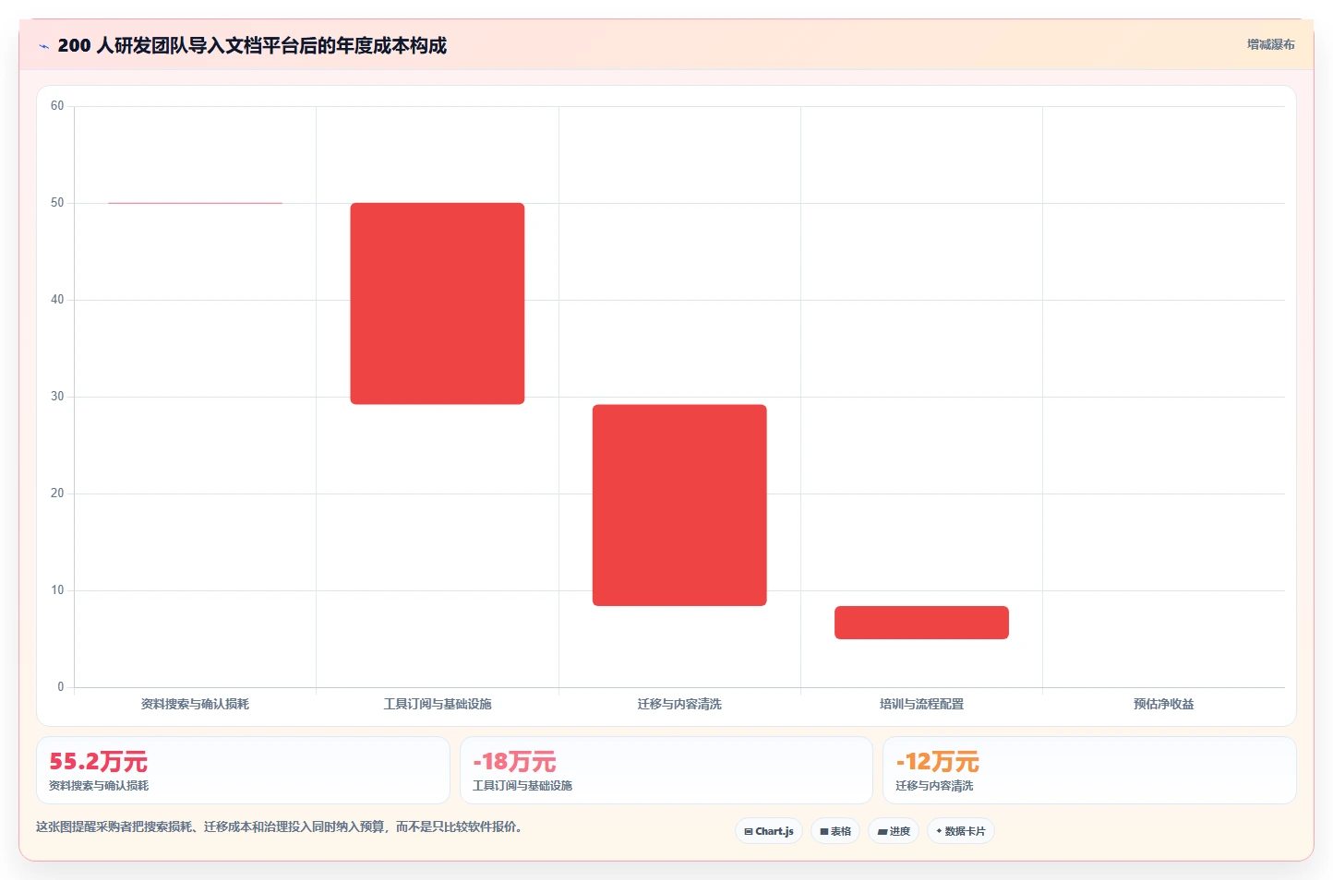Click y-axis tick value 10
The height and width of the screenshot is (880, 1333).
tap(57, 590)
